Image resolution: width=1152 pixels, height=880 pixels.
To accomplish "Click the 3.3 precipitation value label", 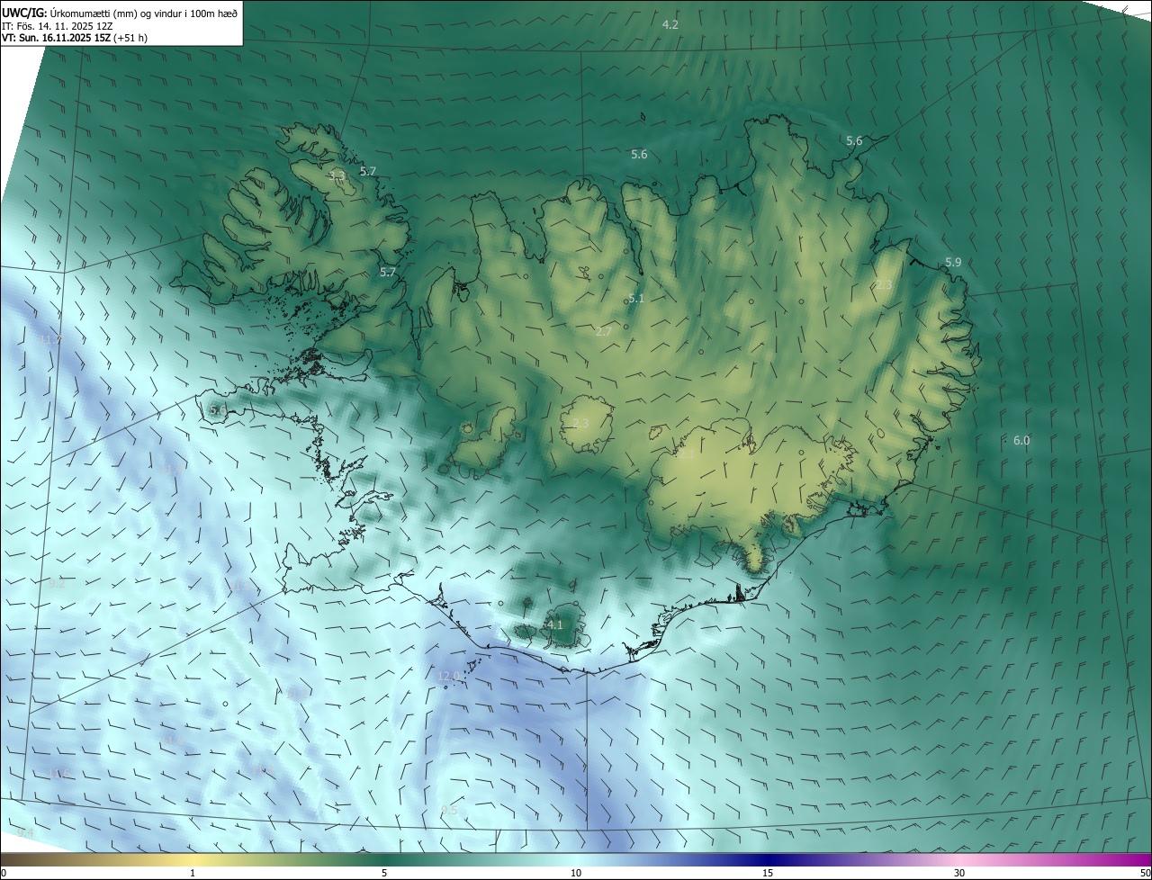I will [x=337, y=175].
